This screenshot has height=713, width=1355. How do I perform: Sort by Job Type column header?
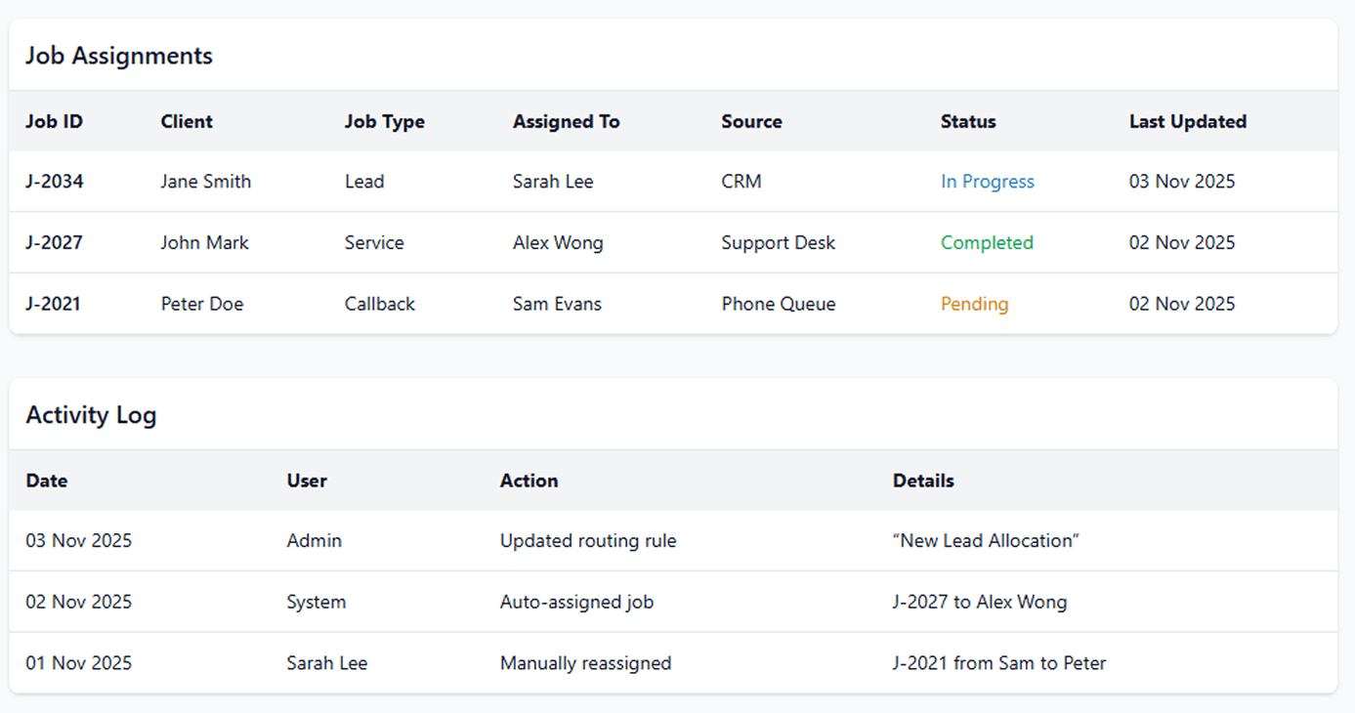pyautogui.click(x=384, y=122)
